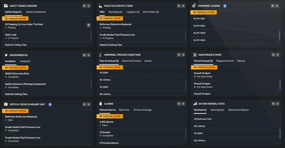Screen dimensions: 285x148
Task: Open Reformer Rates Are Reduced in Critical Issues
Action: coord(47,118)
